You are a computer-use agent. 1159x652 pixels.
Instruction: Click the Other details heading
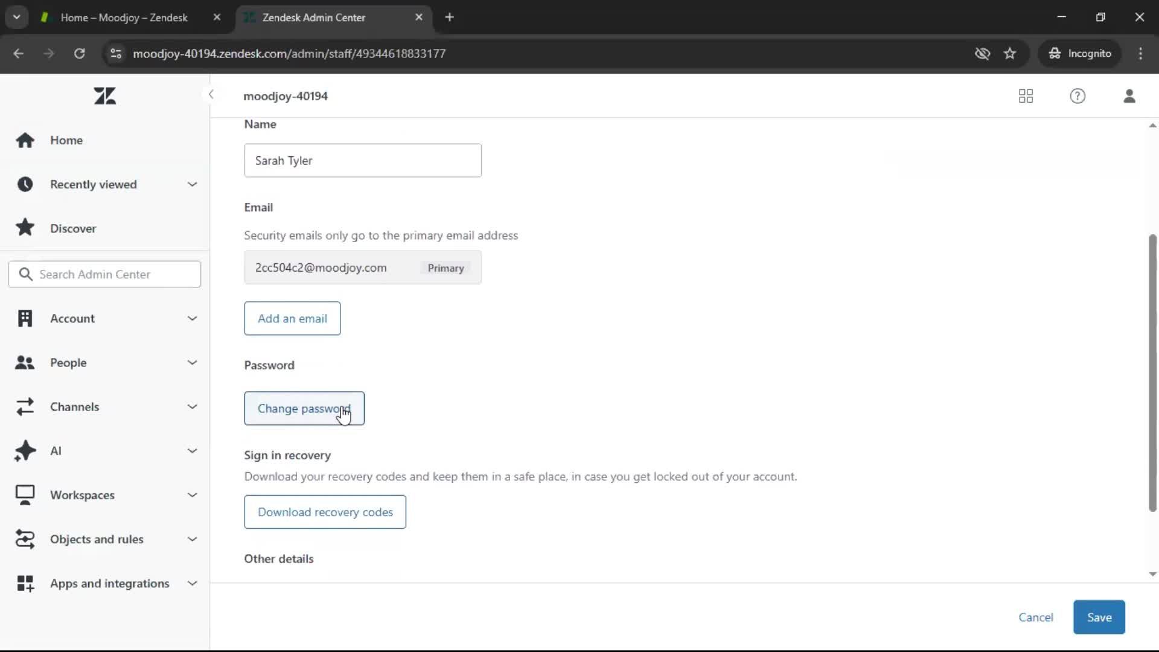(279, 558)
